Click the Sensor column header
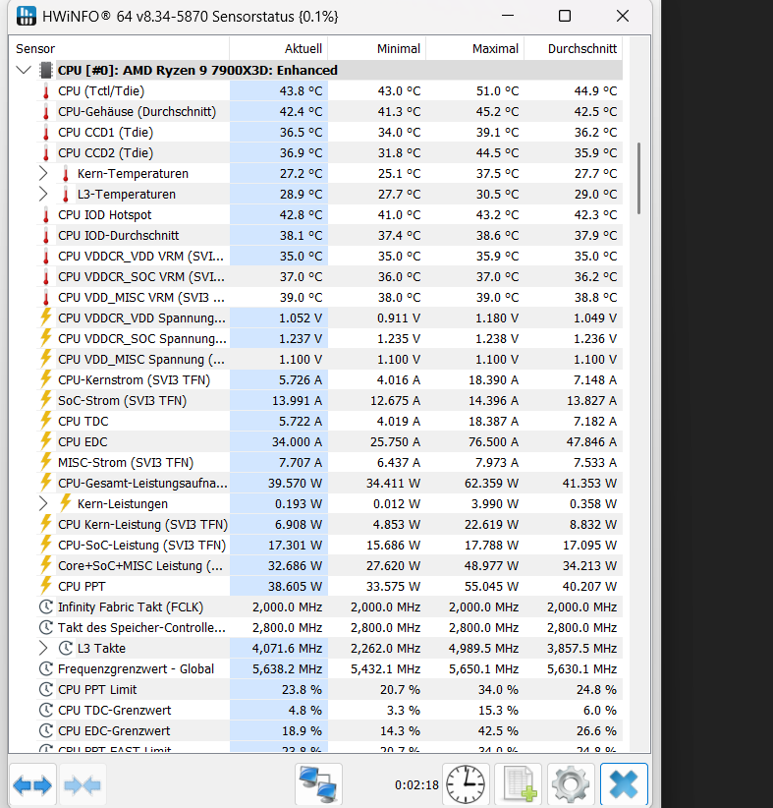This screenshot has width=773, height=808. [x=119, y=49]
